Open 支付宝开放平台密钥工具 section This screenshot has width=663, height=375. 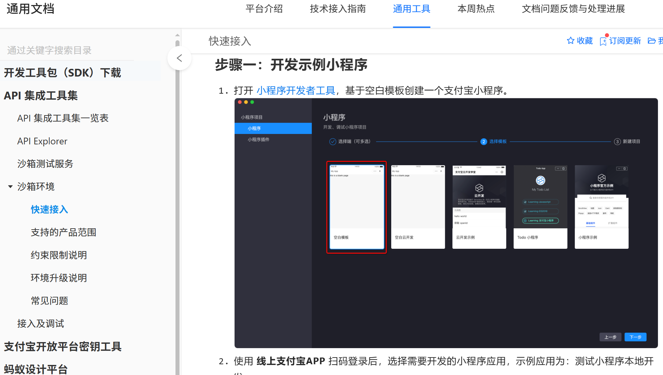point(63,346)
